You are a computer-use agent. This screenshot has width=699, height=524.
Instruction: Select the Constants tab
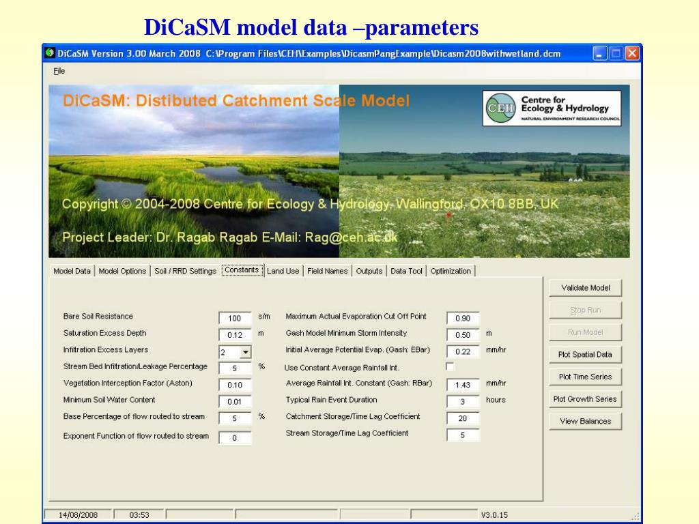pos(242,270)
